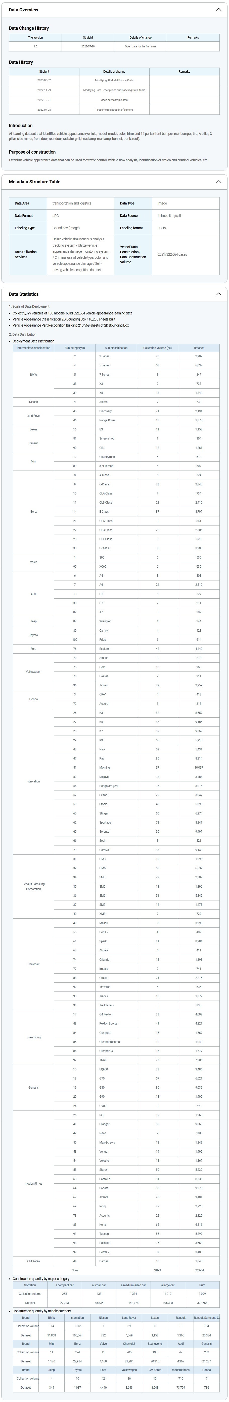
Task: Click the 2023-03-02 date cell
Action: tap(44, 80)
